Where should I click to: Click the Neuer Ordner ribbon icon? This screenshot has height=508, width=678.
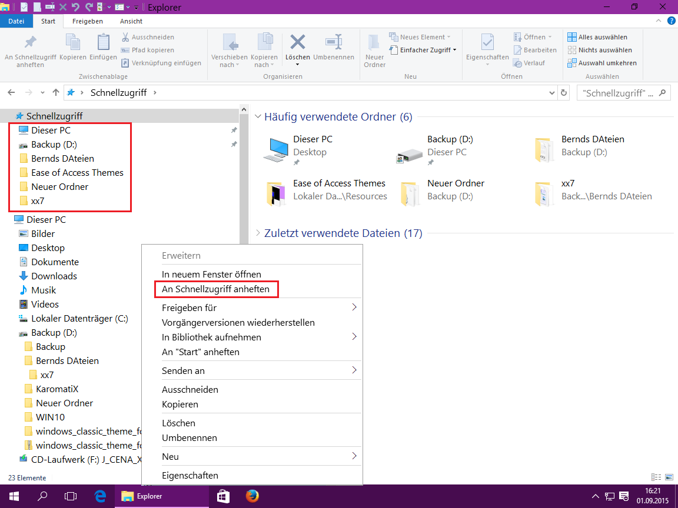click(374, 42)
